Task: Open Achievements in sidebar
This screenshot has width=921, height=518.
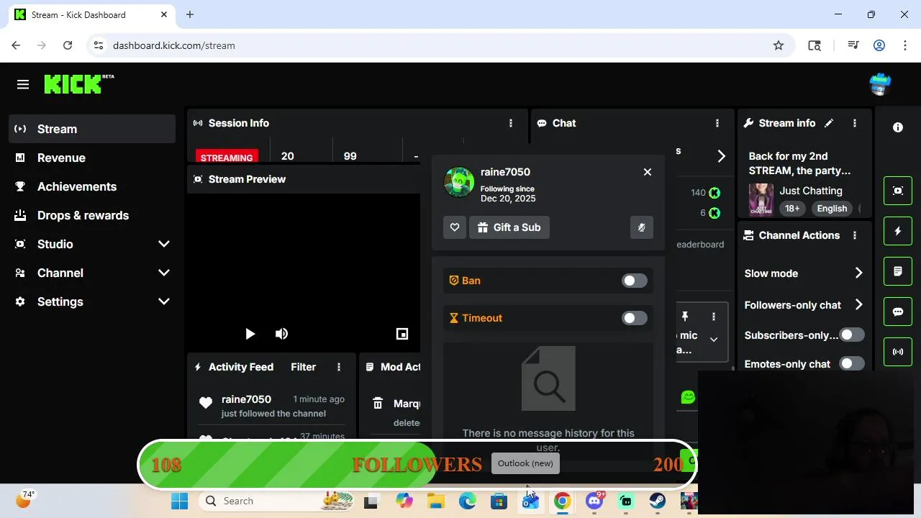Action: pos(92,186)
